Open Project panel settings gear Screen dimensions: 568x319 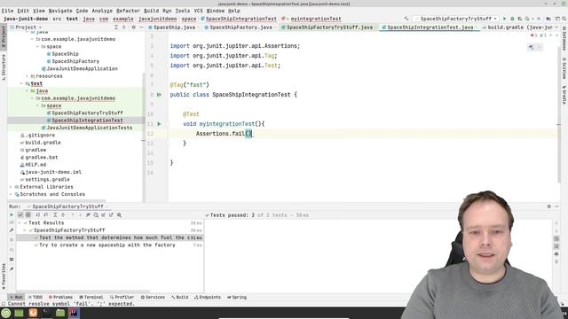tap(134, 27)
